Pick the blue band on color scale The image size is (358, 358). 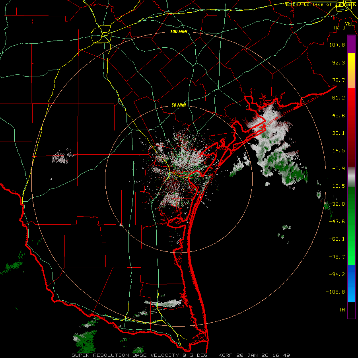351,284
